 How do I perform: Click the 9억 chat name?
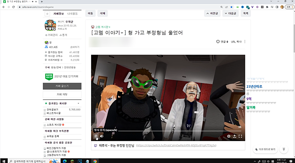coord(249,99)
